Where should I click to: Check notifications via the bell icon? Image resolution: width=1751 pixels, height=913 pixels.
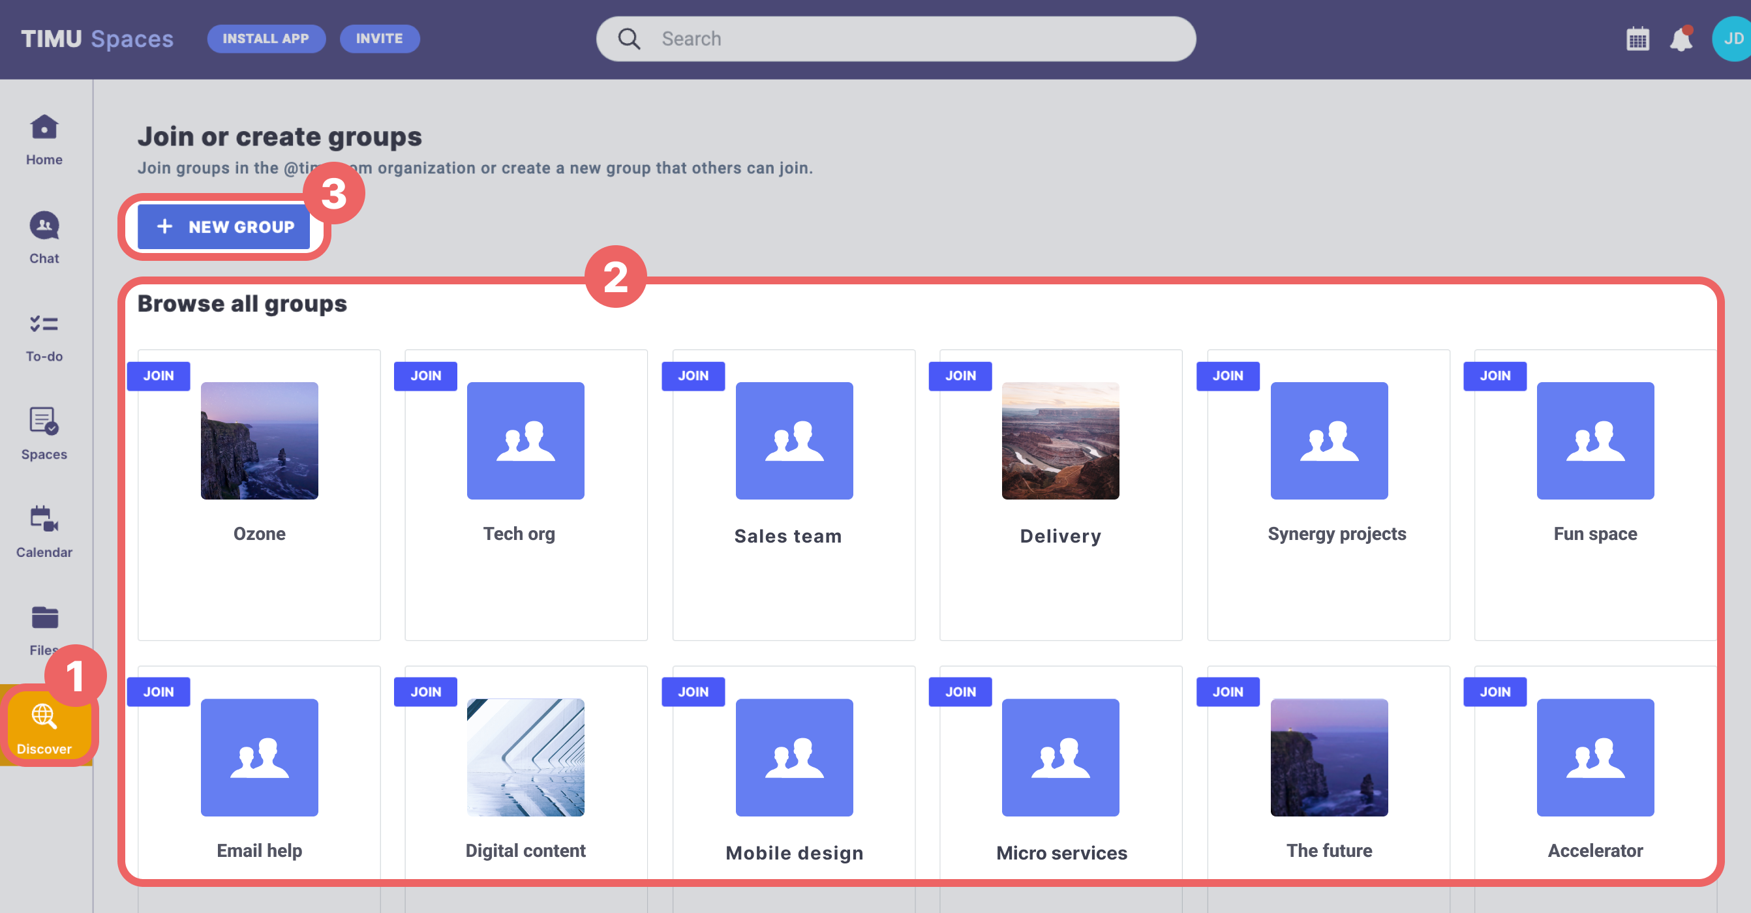point(1682,39)
